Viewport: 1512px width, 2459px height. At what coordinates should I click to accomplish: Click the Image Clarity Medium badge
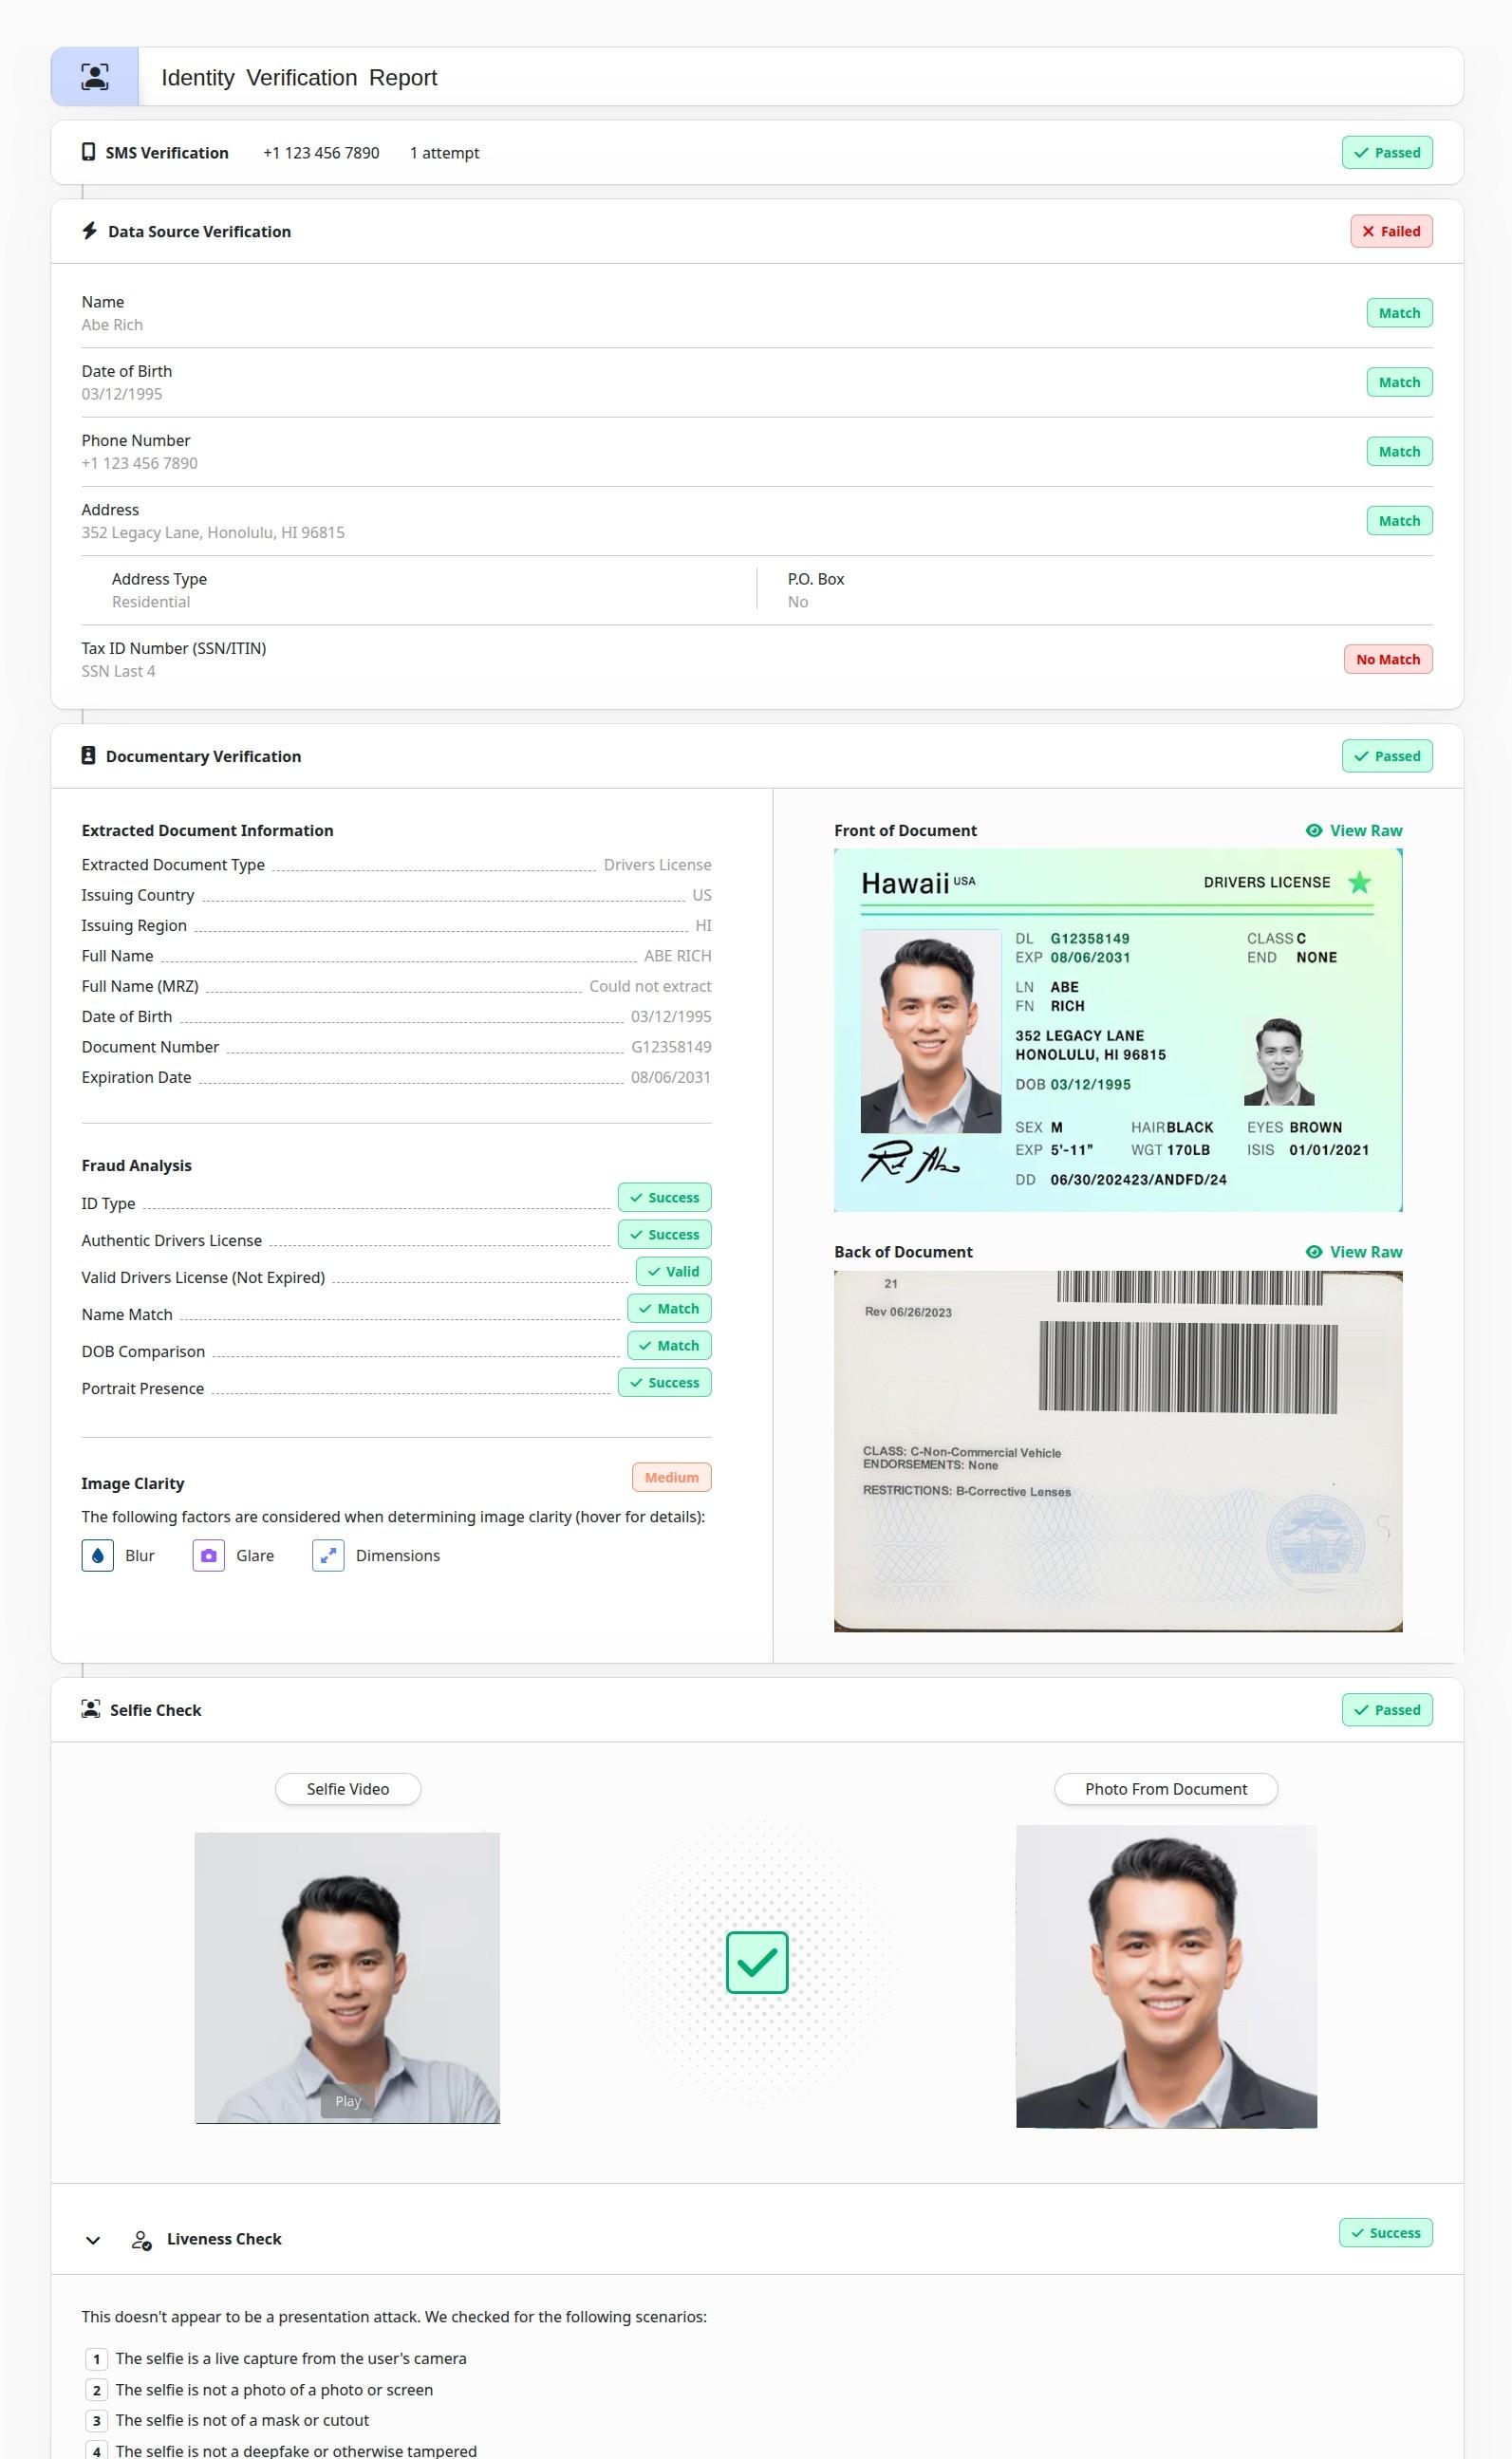(672, 1478)
